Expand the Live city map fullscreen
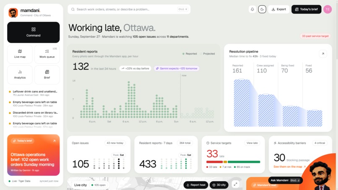The image size is (338, 190). (x=235, y=185)
